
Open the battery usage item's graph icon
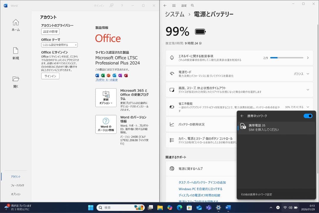pyautogui.click(x=172, y=125)
